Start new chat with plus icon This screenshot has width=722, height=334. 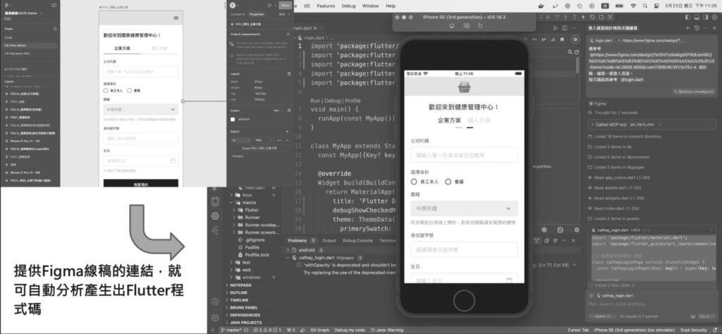tap(688, 28)
